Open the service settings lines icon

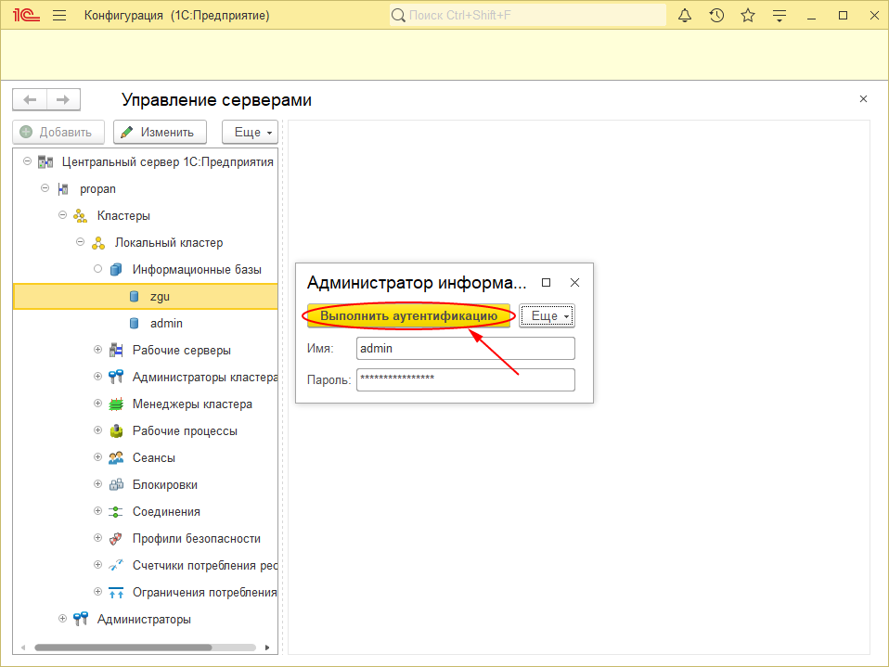tap(779, 15)
